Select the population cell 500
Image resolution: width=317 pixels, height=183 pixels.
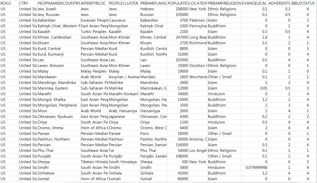tap(178, 162)
